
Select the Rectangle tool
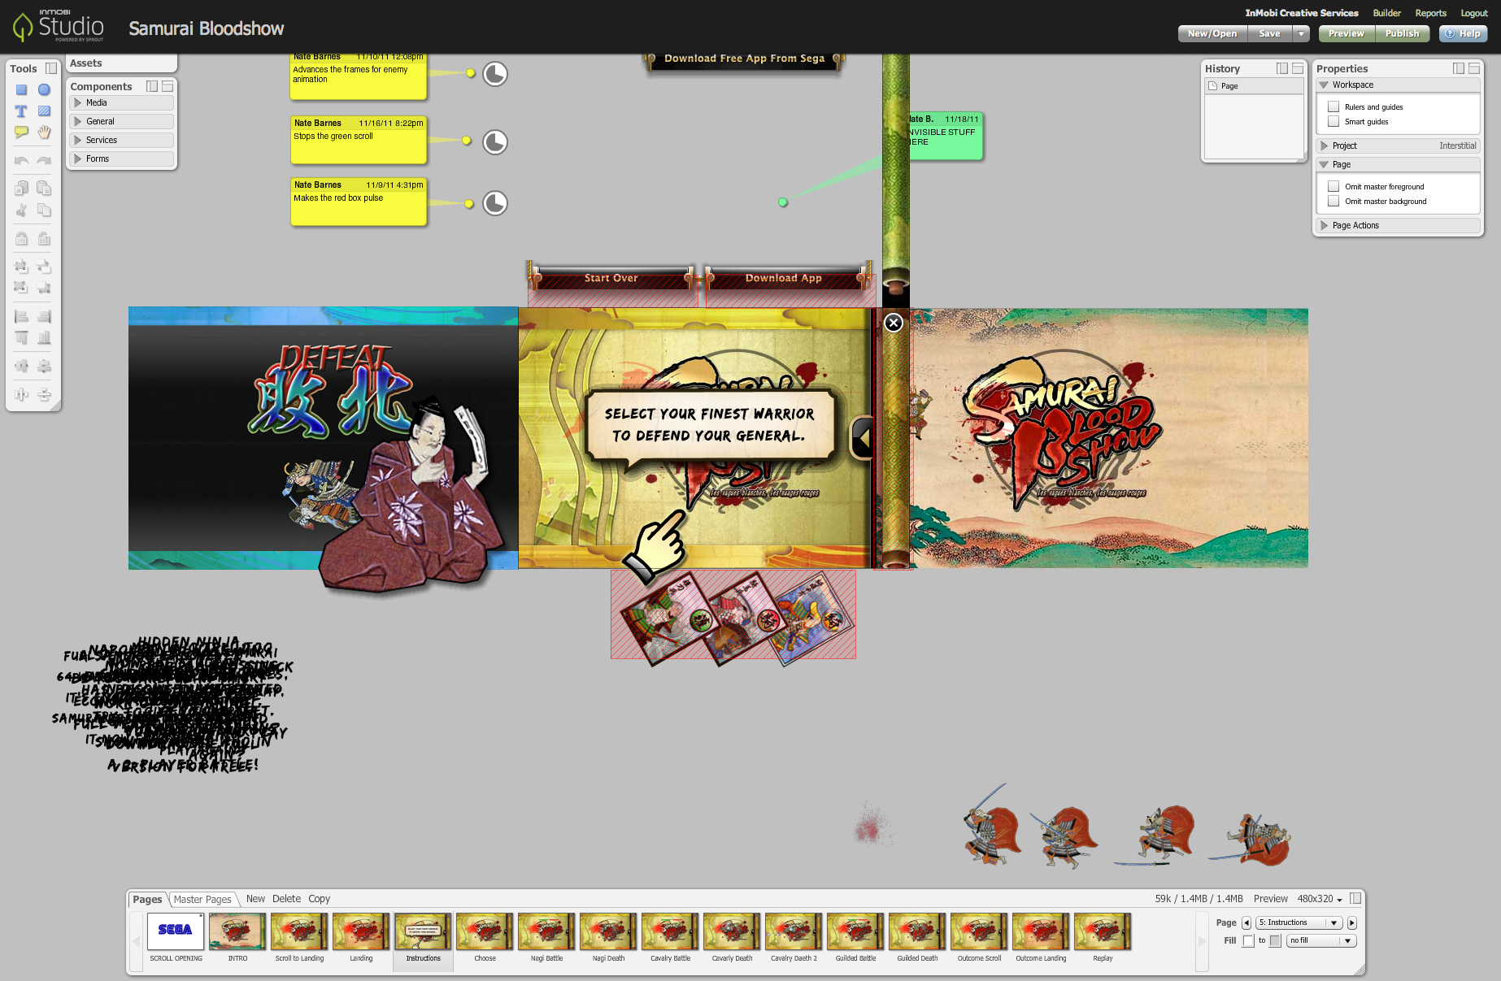[x=22, y=89]
